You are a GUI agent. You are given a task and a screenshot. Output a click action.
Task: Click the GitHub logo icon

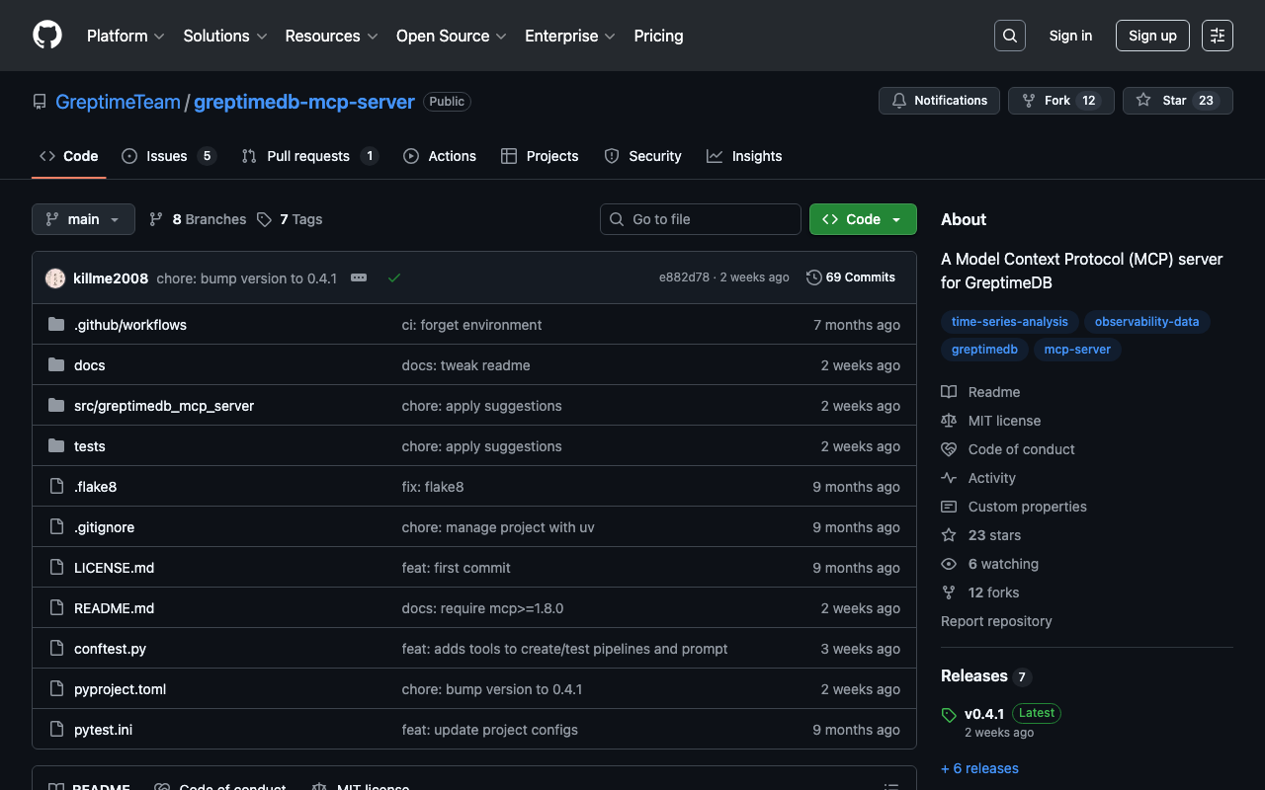click(x=47, y=36)
